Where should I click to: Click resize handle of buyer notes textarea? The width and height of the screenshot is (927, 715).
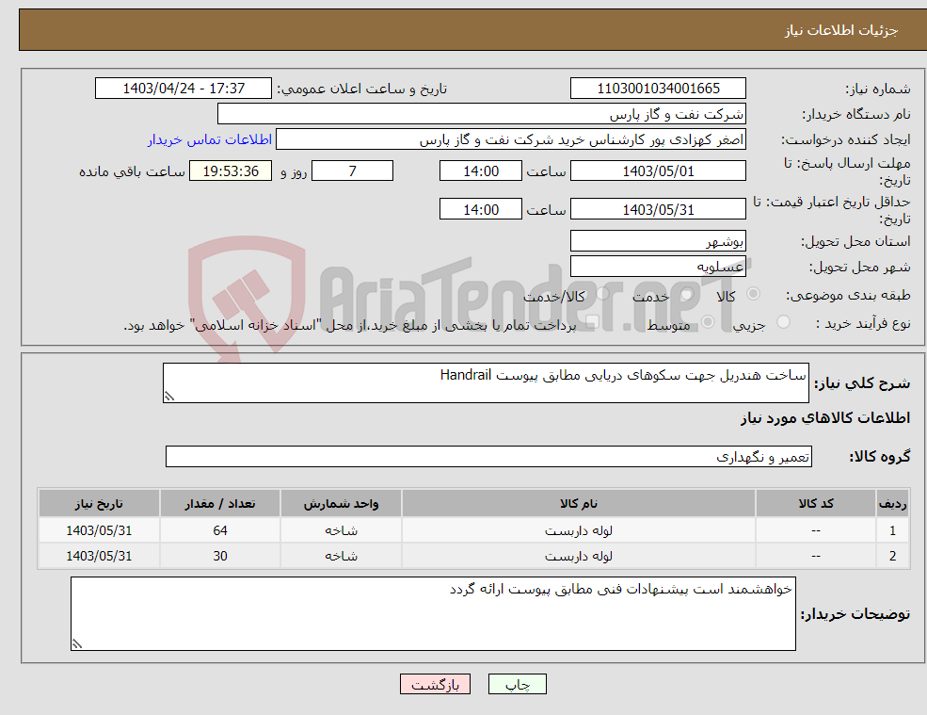click(x=77, y=644)
